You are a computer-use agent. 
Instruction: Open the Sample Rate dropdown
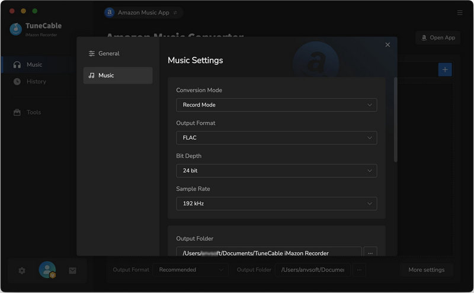pyautogui.click(x=276, y=204)
